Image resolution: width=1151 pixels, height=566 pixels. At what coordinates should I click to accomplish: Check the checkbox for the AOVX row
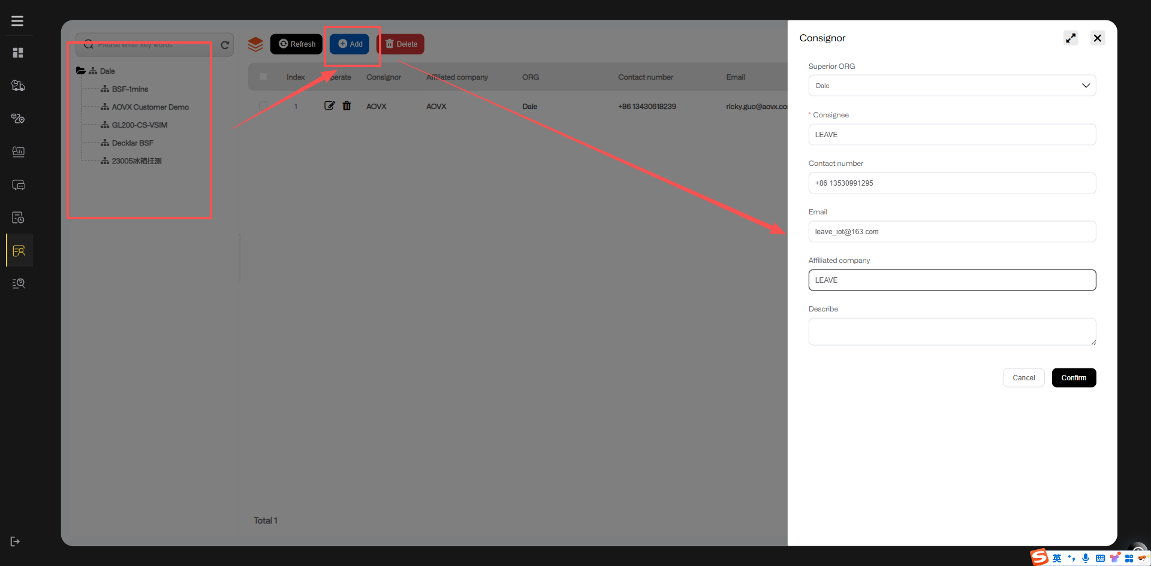pos(263,106)
